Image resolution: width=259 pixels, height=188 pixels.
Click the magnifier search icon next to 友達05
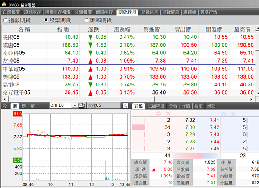[x=125, y=105]
